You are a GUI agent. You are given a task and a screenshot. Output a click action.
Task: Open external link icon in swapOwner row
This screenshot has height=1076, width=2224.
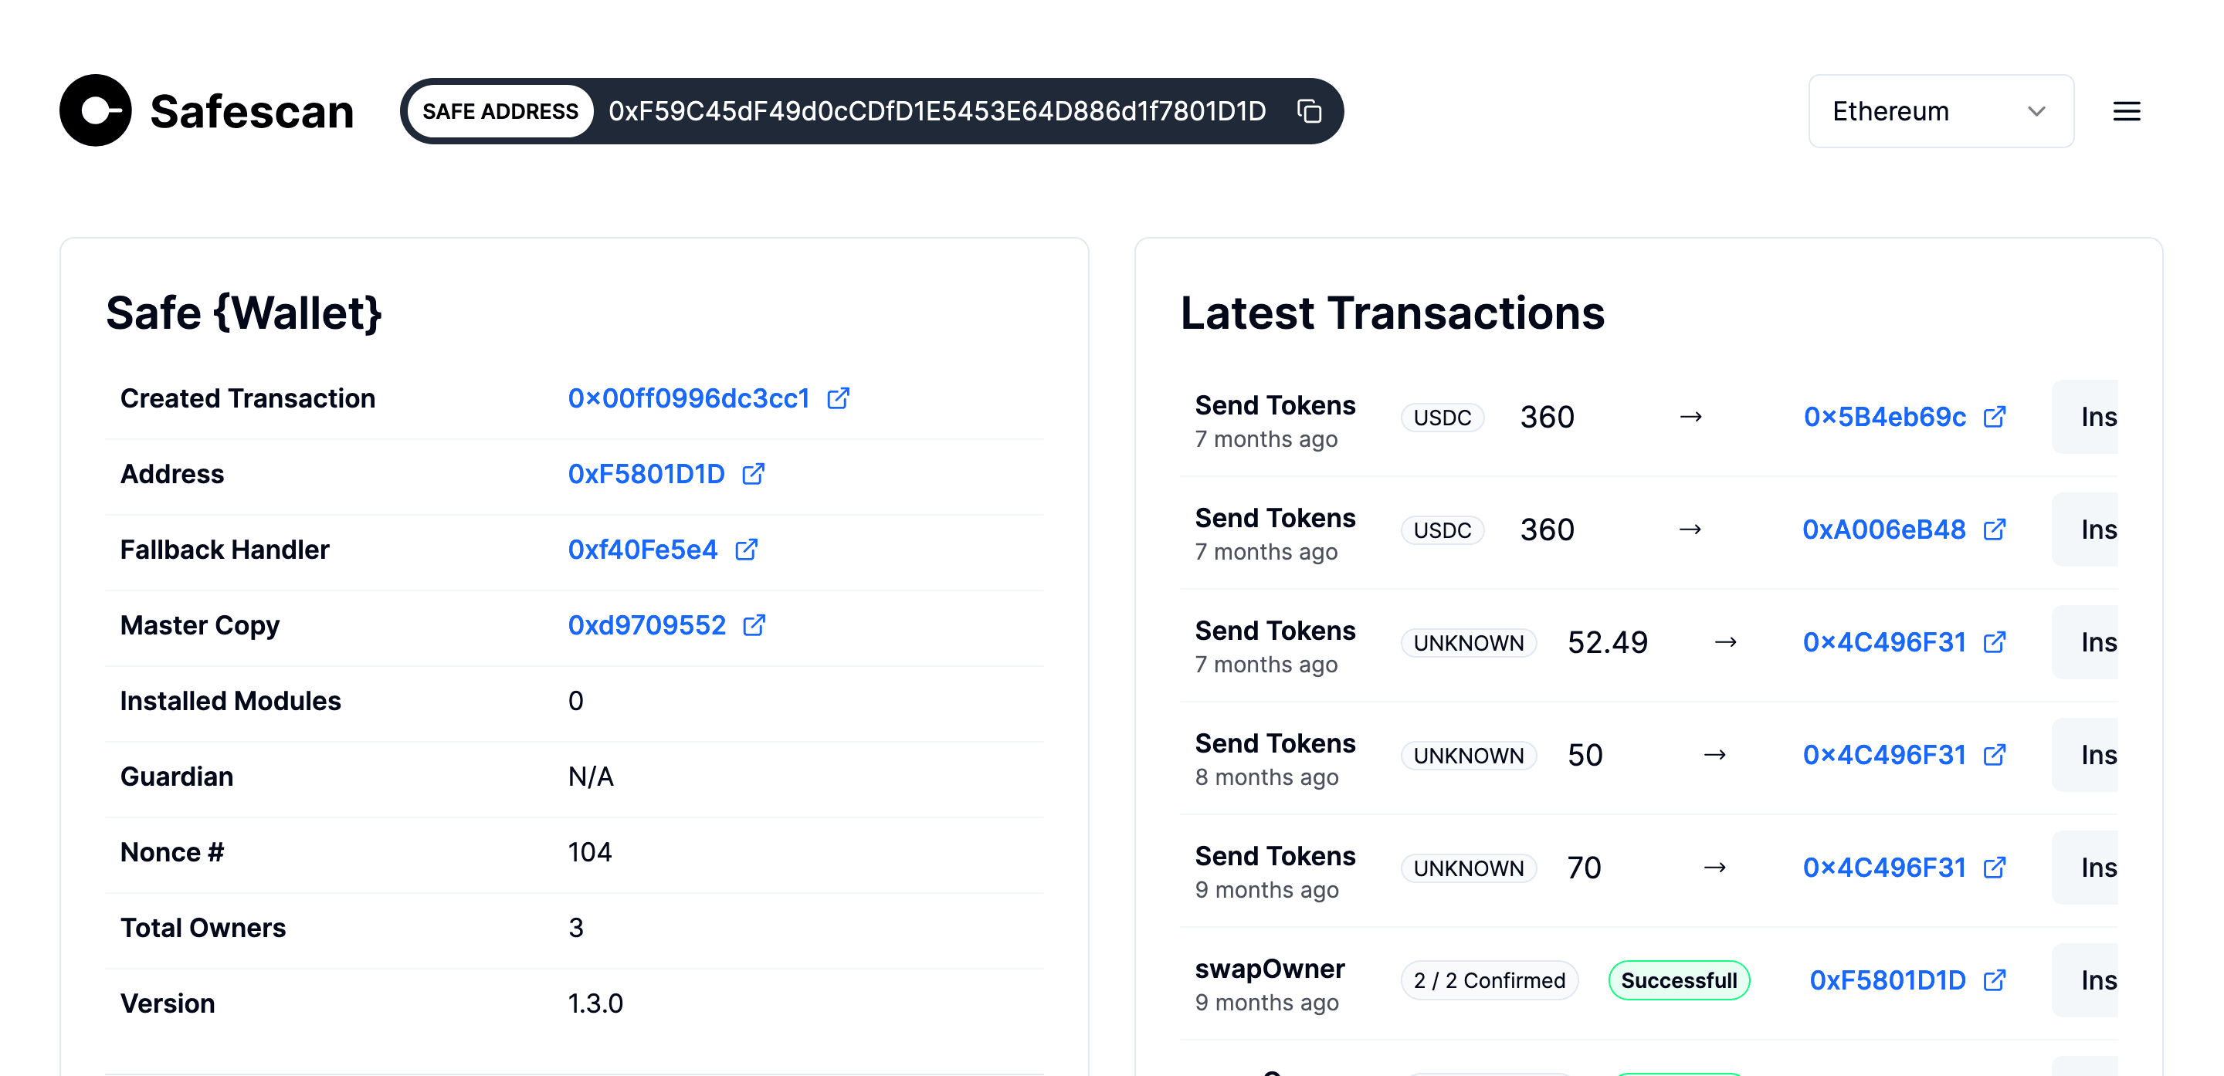click(x=1995, y=980)
